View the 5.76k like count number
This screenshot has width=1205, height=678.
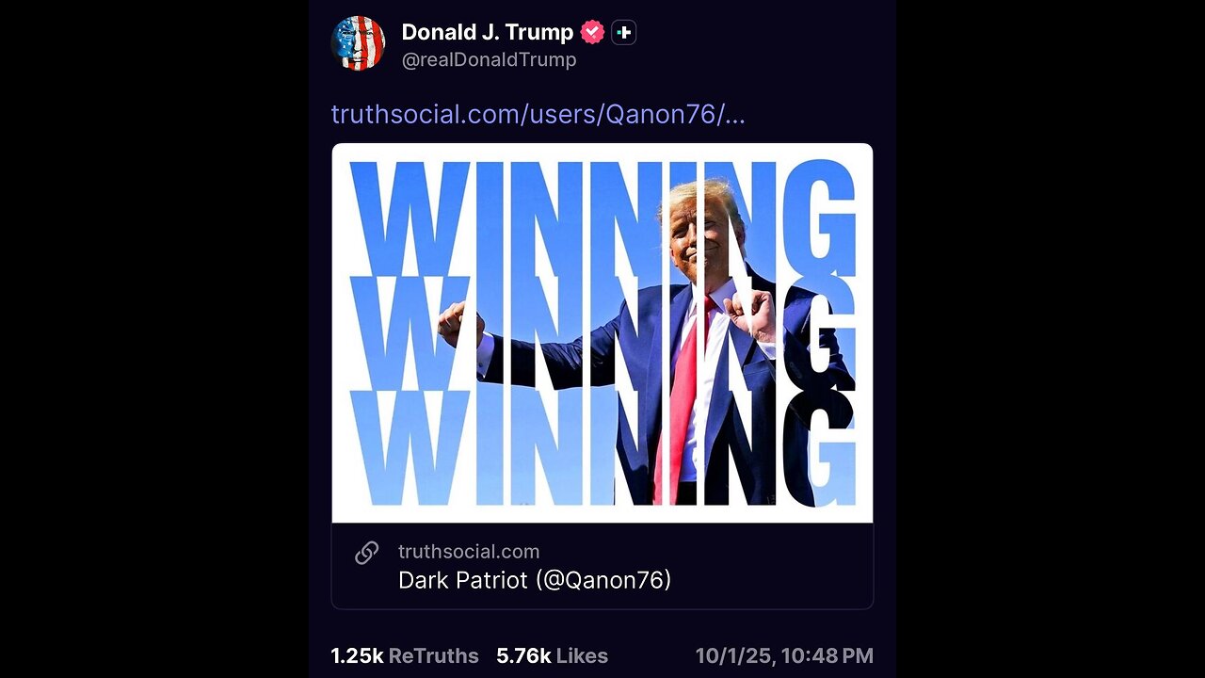click(523, 655)
